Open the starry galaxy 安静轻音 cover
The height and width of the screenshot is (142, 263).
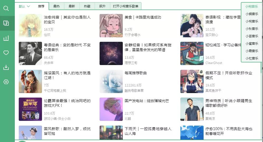111,53
